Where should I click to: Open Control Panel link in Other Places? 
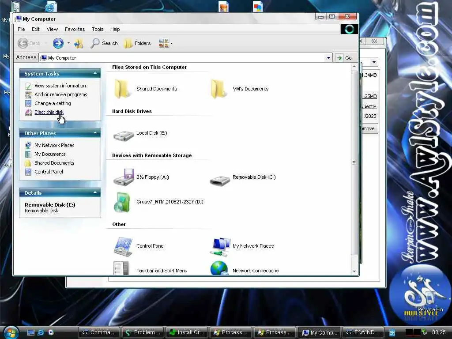click(x=49, y=172)
